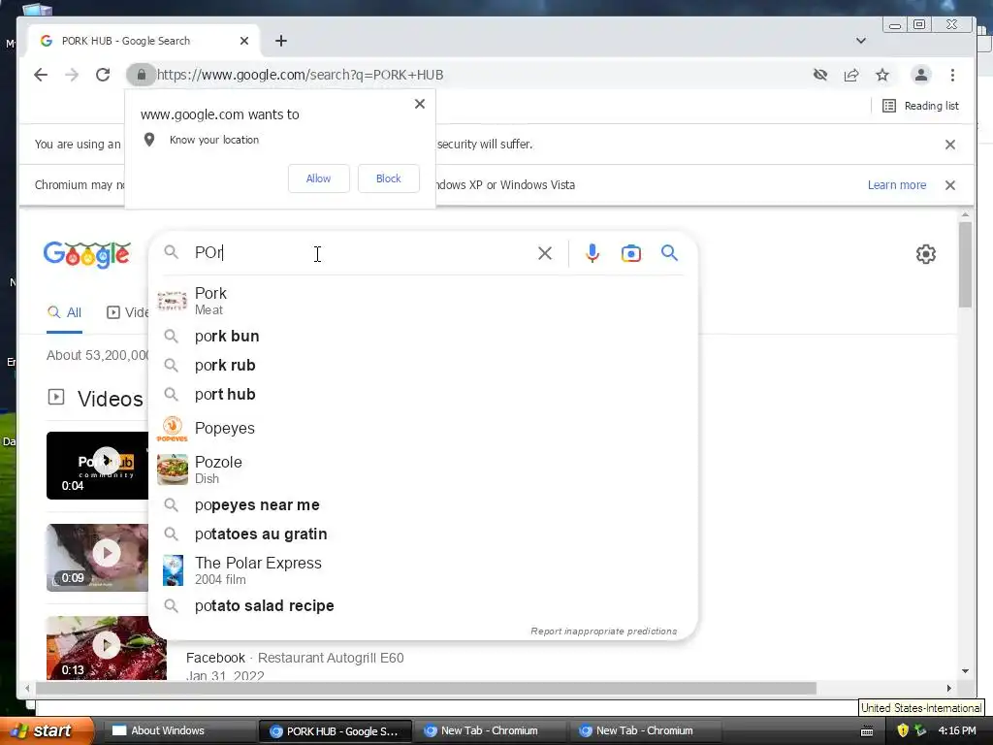Share this page icon in address bar
Screen dimensions: 993x745
[x=851, y=75]
